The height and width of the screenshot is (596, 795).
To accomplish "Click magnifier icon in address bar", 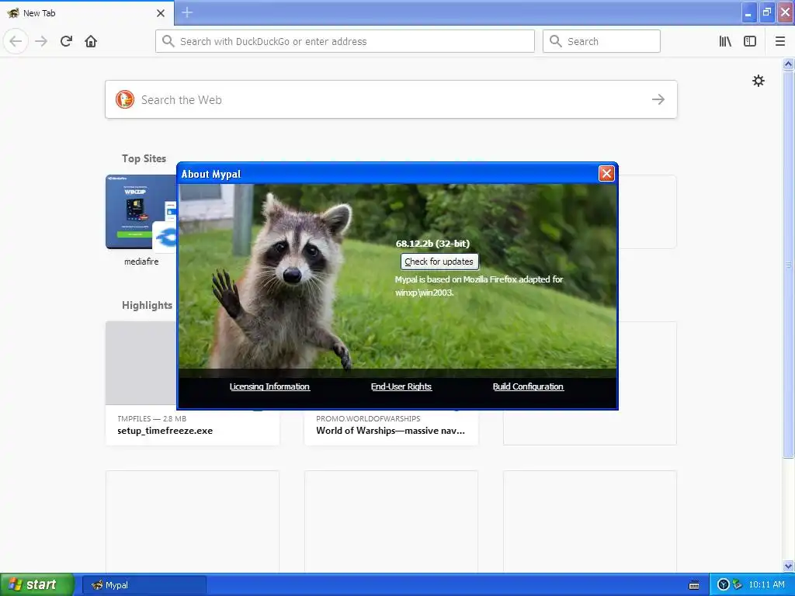I will [168, 41].
